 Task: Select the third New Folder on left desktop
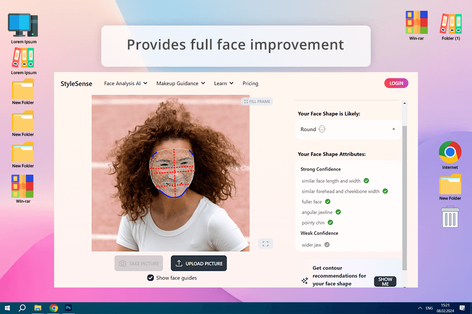pos(23,155)
